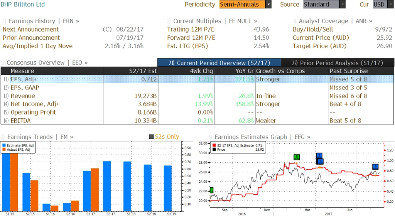Select the EPS, GAAP measure row
Image resolution: width=395 pixels, height=217 pixels.
tap(197, 87)
